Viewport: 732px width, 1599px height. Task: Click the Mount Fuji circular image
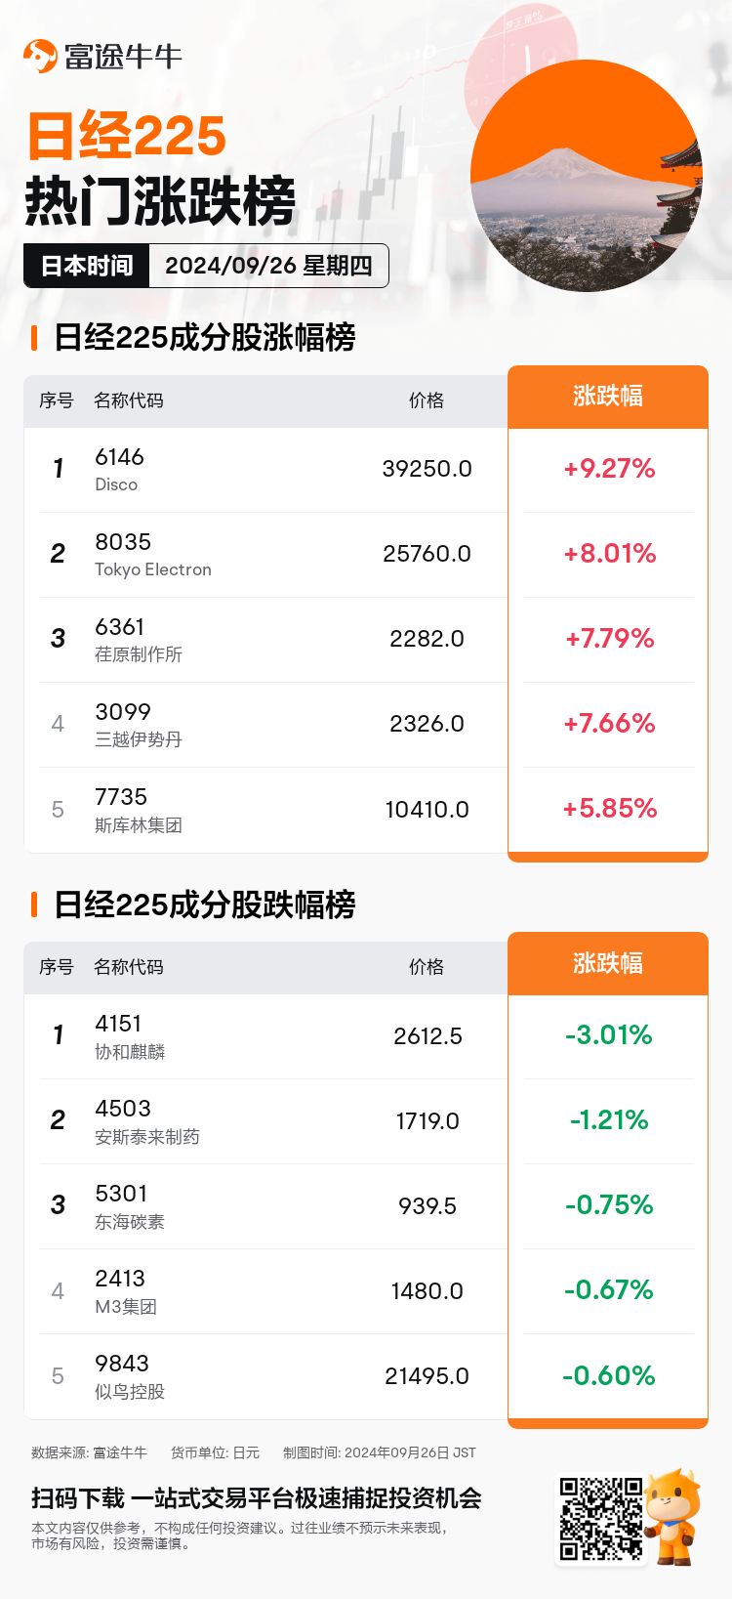pos(586,176)
